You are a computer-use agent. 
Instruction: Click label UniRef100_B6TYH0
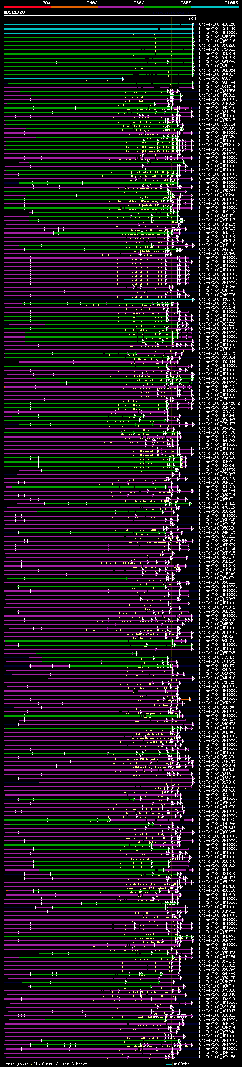click(x=217, y=62)
